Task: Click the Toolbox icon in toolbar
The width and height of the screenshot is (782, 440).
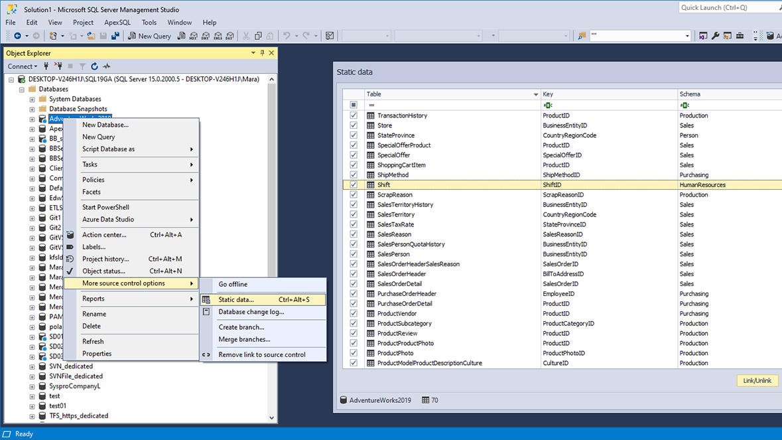Action: [740, 36]
